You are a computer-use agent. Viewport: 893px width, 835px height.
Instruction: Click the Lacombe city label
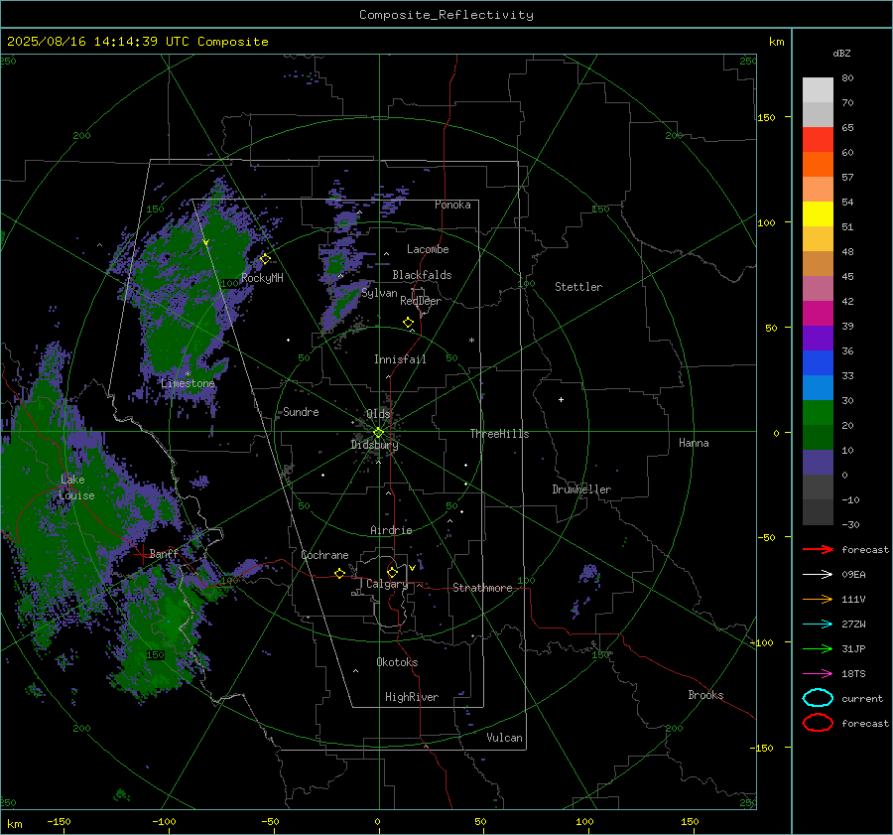[428, 249]
